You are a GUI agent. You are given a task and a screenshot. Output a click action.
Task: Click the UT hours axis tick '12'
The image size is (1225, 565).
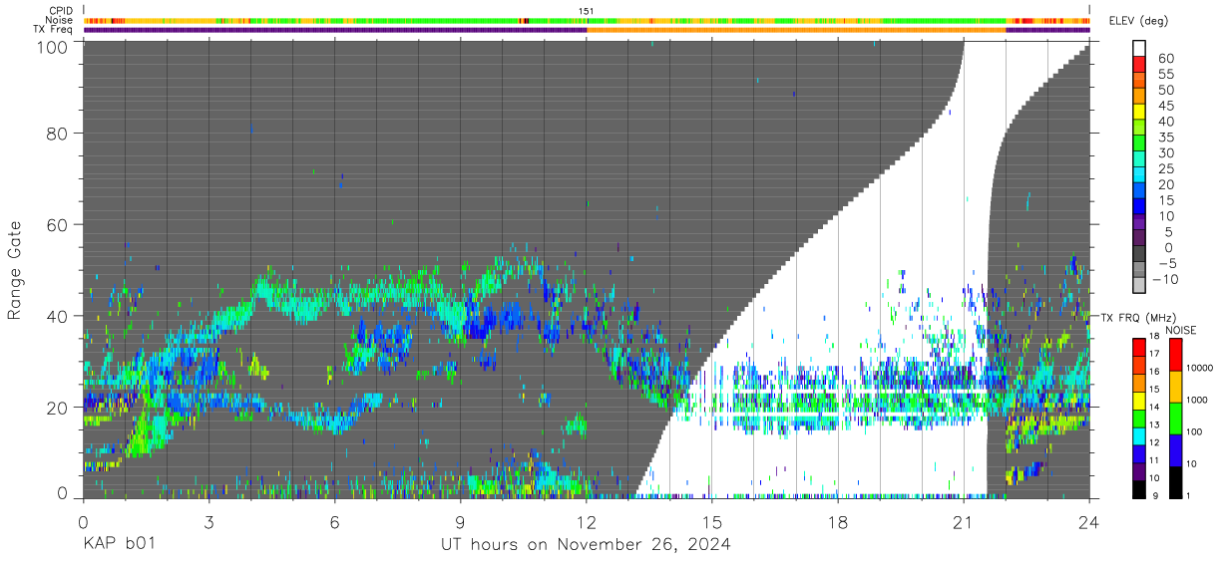point(587,522)
